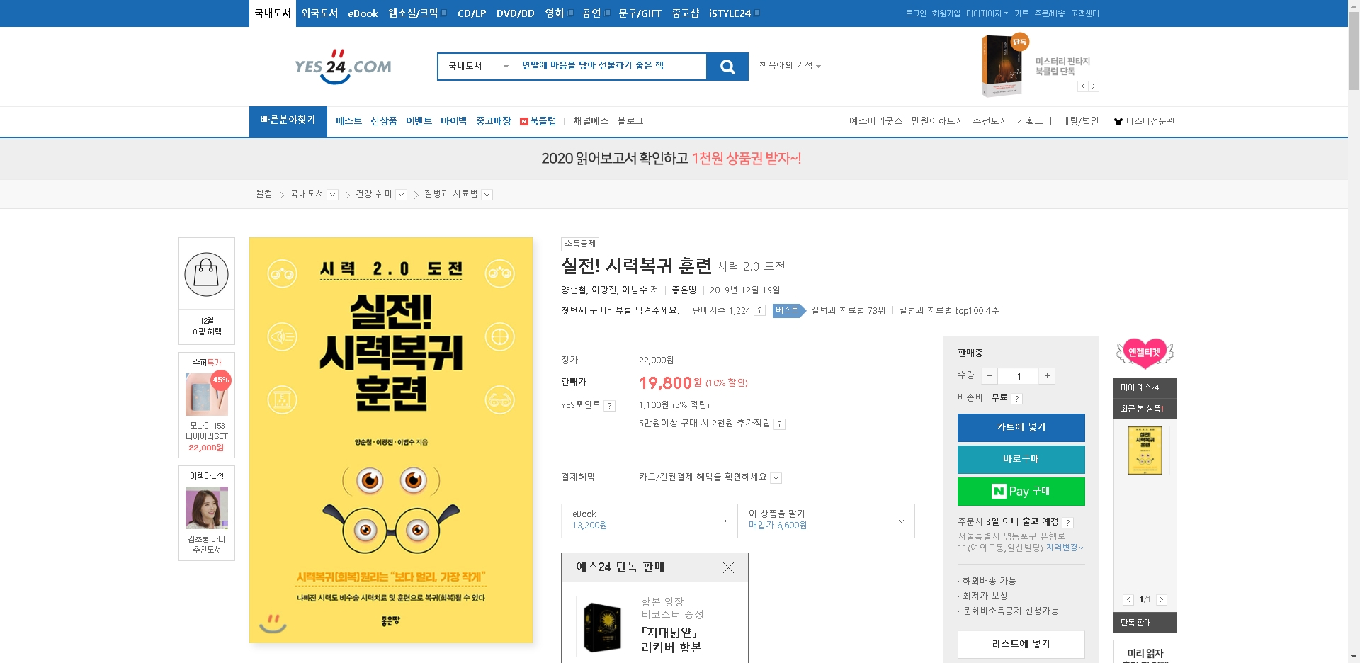
Task: Expand 건강 취미 breadcrumb dropdown
Action: tap(402, 195)
